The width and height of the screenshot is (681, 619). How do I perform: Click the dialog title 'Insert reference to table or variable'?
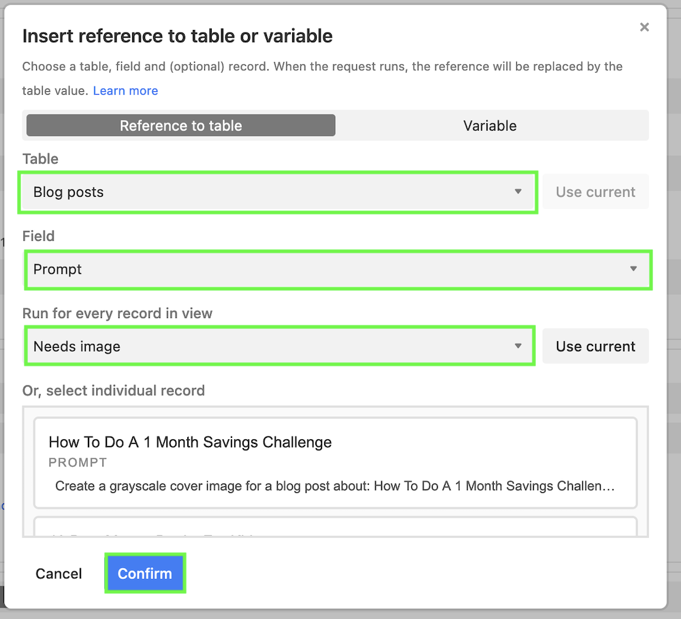177,35
